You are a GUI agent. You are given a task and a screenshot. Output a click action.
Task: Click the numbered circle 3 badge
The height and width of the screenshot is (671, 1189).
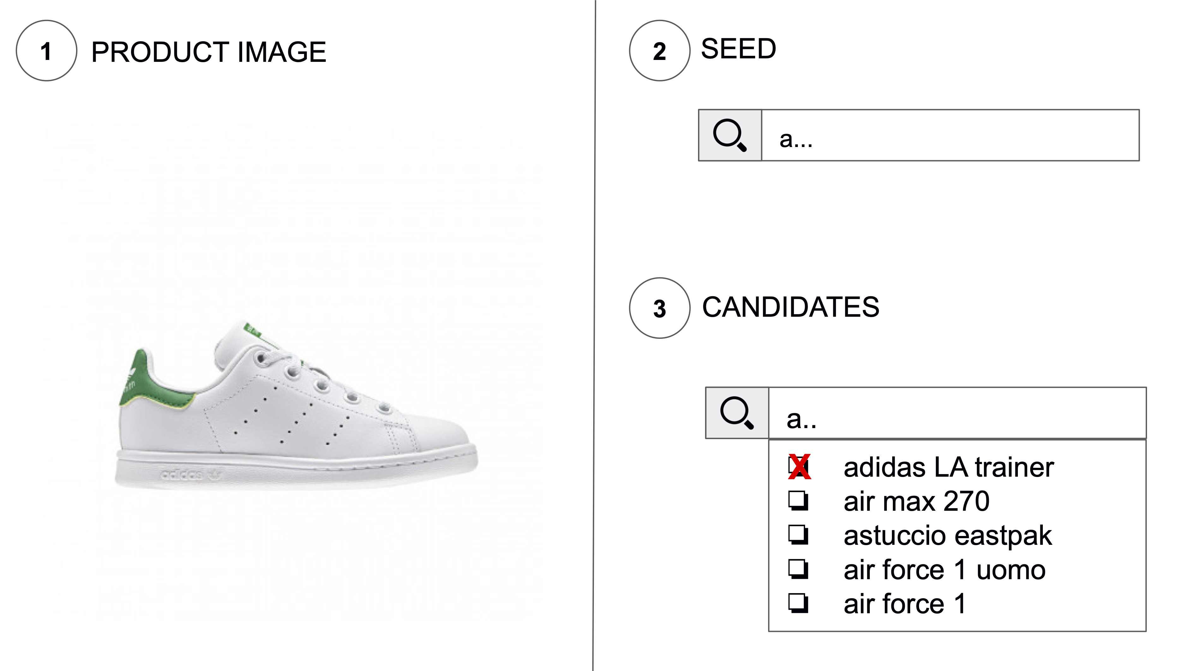point(660,308)
